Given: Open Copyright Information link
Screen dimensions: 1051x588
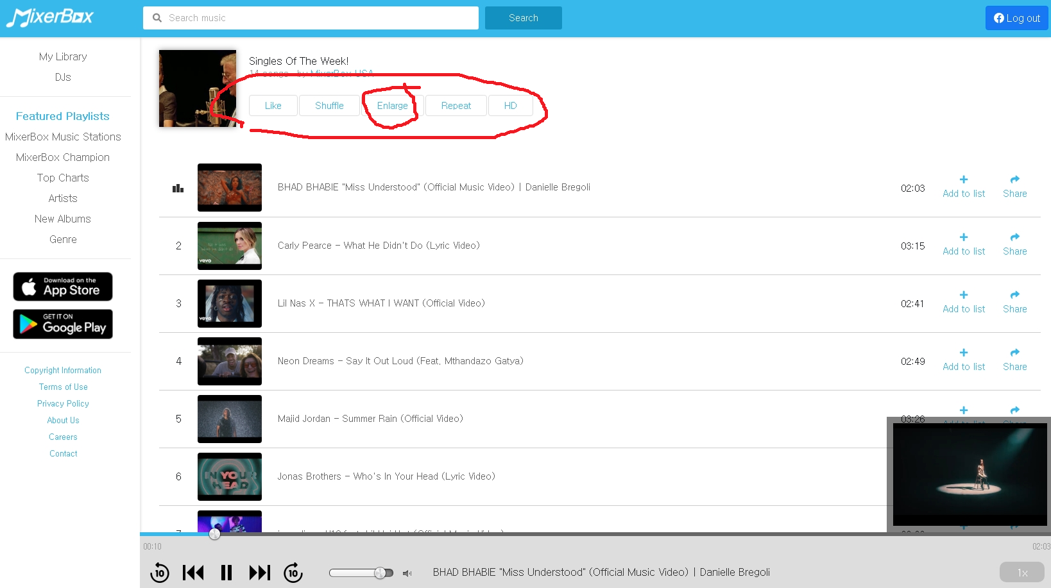Looking at the screenshot, I should (63, 370).
